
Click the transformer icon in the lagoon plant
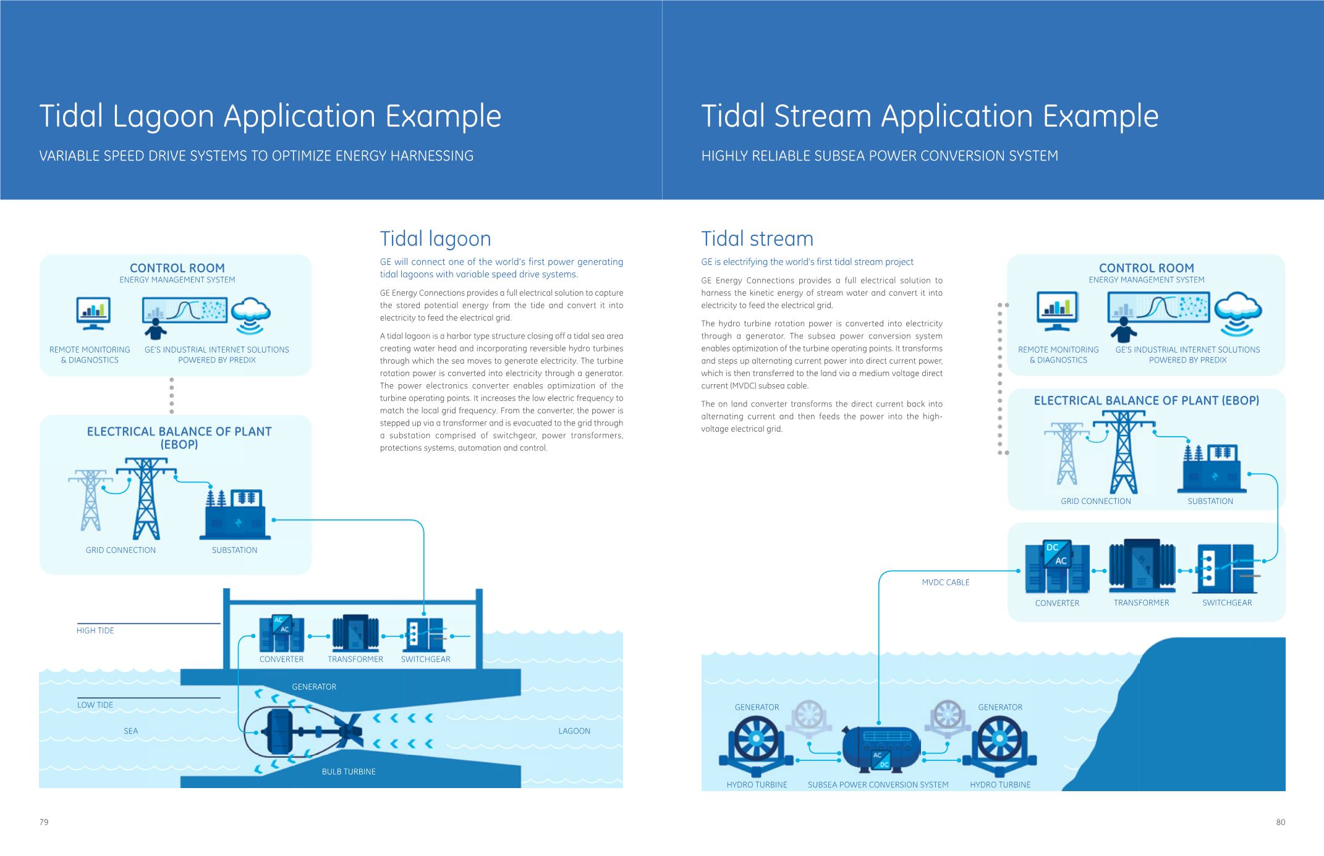(355, 634)
